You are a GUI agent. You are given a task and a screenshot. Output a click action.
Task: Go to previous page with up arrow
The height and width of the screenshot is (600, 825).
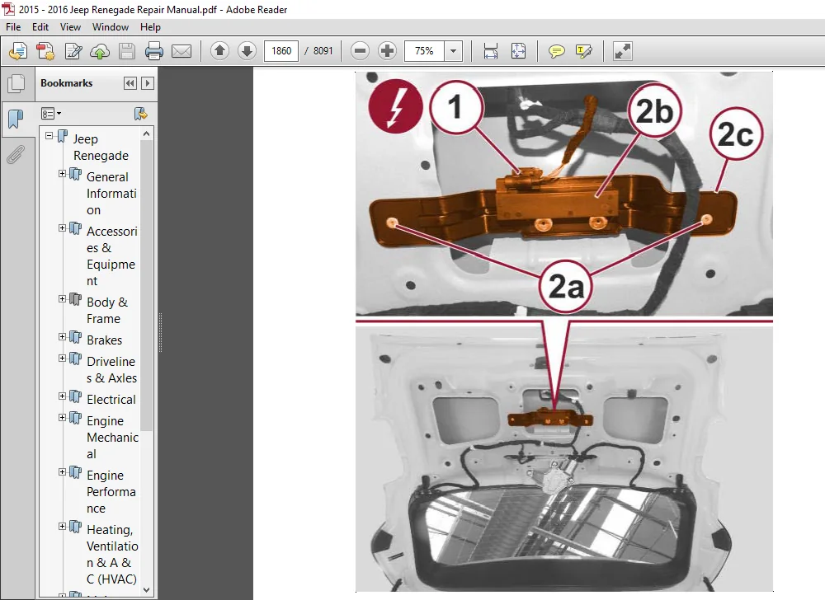(x=219, y=51)
